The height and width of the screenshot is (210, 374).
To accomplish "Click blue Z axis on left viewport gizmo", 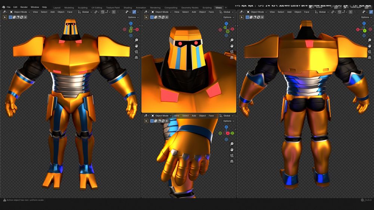I will click(131, 23).
